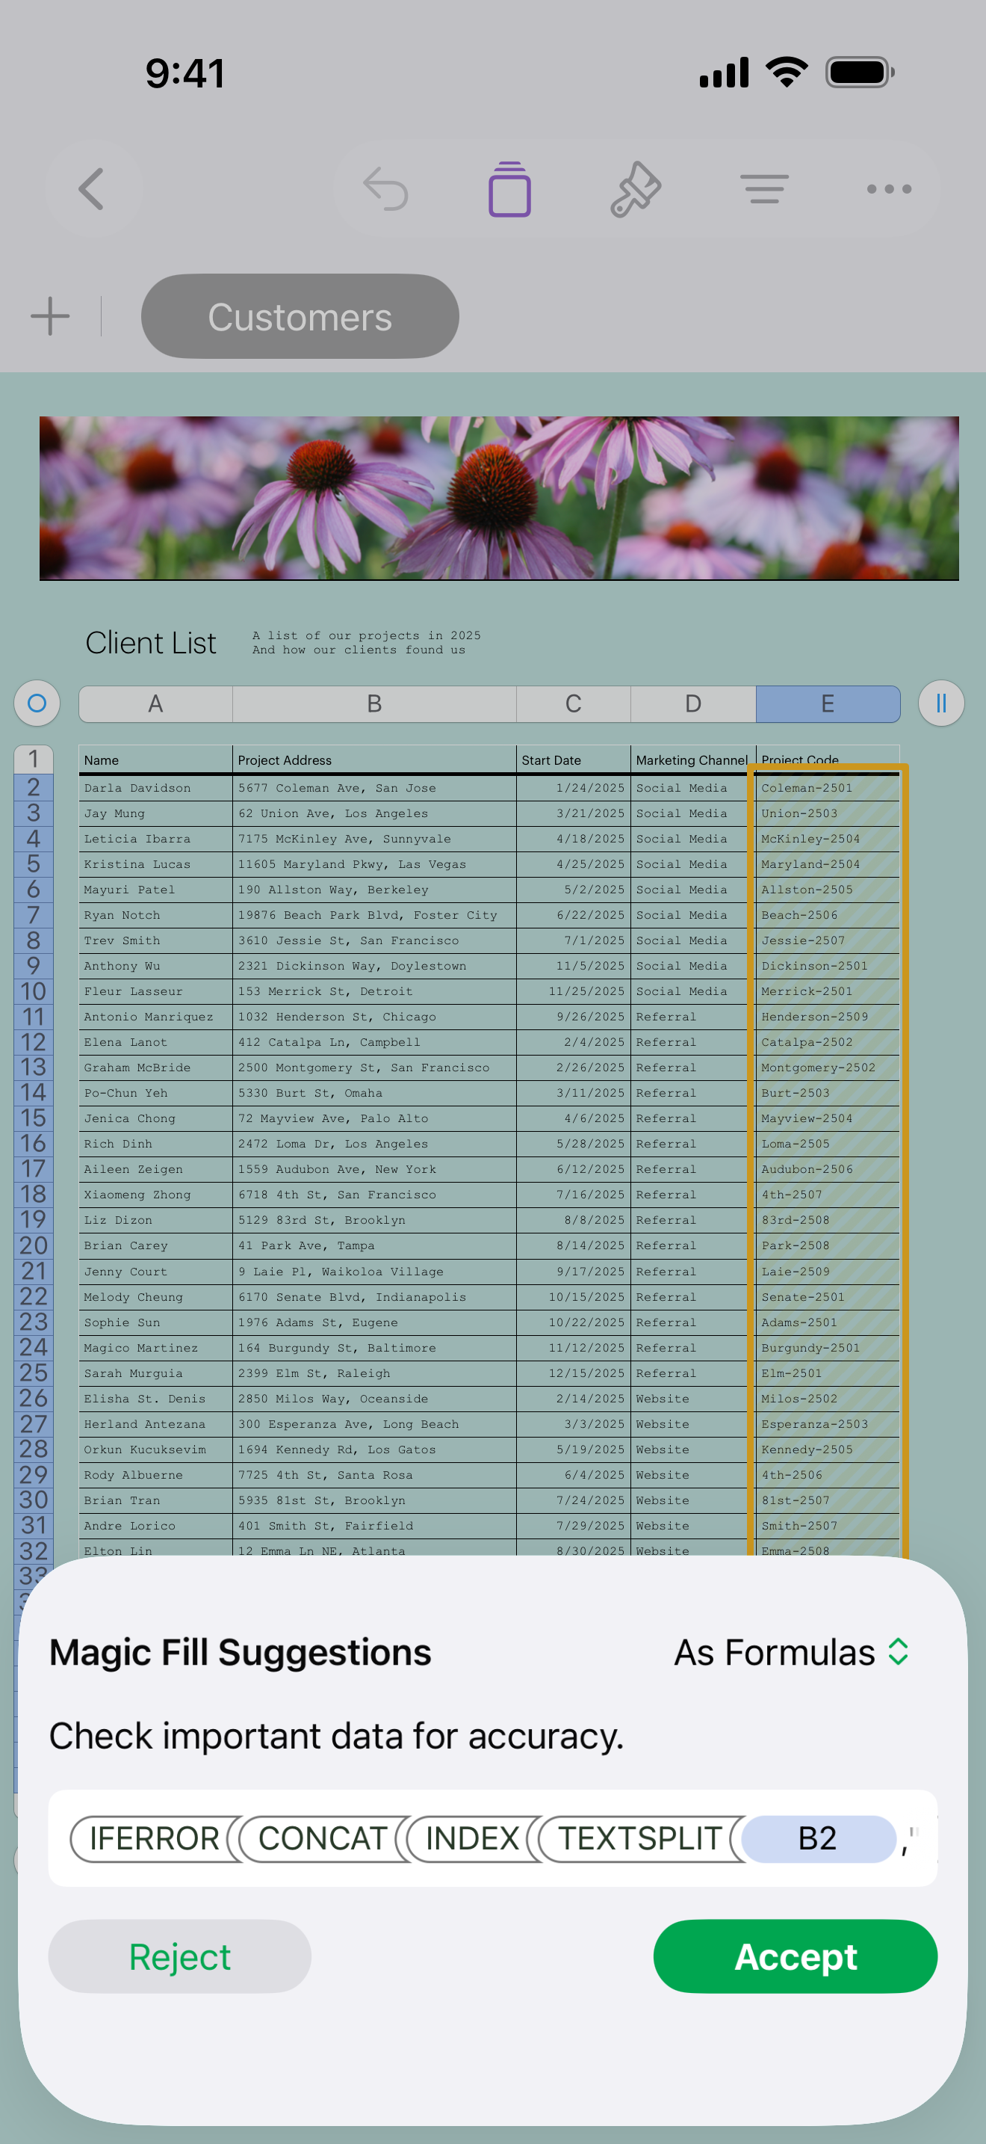
Task: Tap the coneflower banner image
Action: click(x=499, y=499)
